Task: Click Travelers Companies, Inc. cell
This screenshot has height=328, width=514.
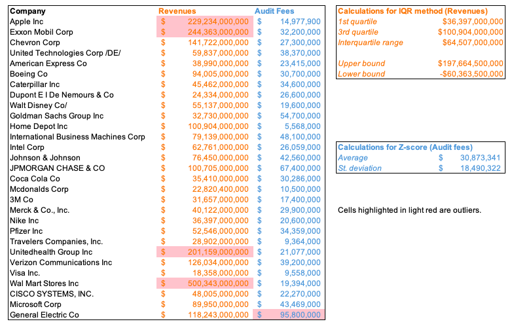Action: [x=56, y=242]
